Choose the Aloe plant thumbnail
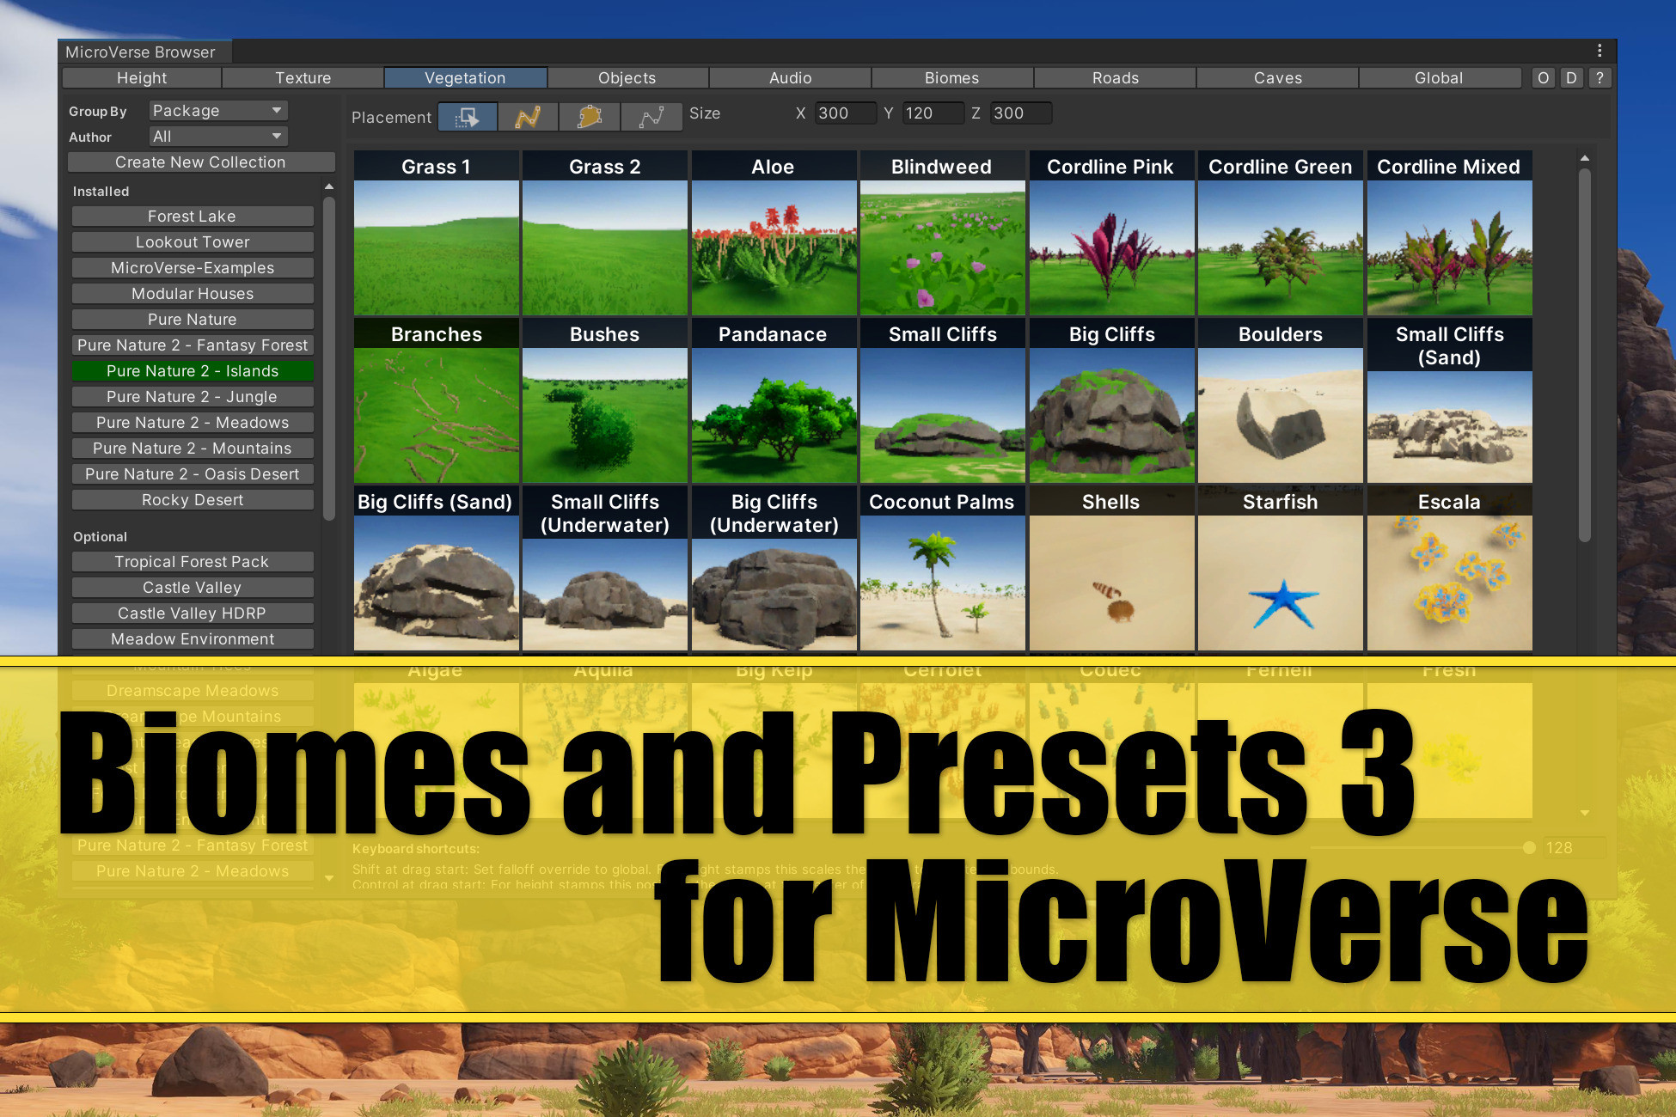The width and height of the screenshot is (1676, 1117). tap(774, 233)
